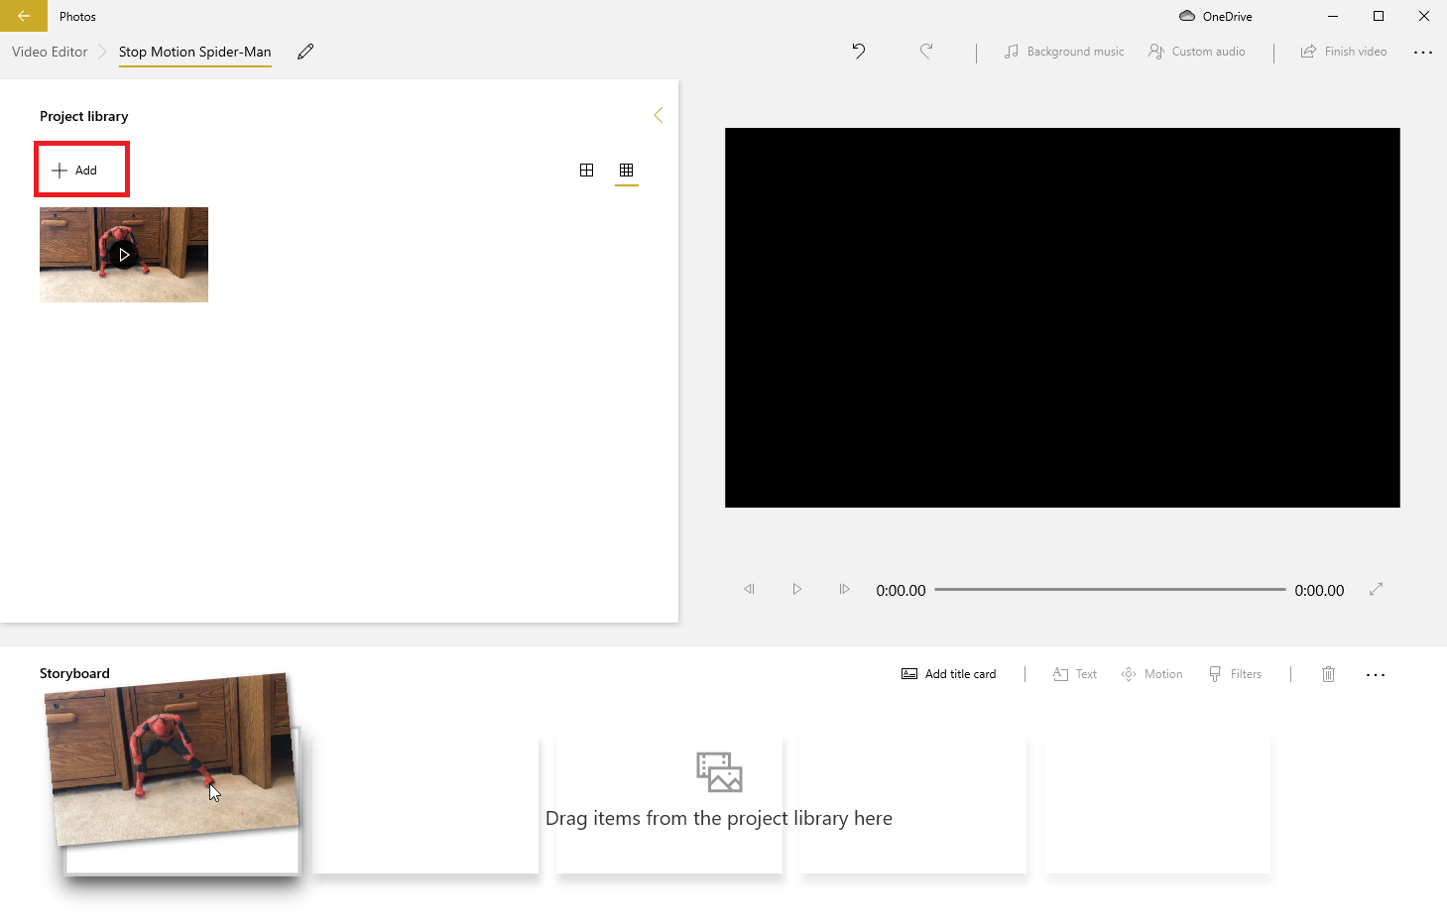Screen dimensions: 1447x924
Task: Open the Motion tool in storyboard
Action: click(x=1151, y=674)
